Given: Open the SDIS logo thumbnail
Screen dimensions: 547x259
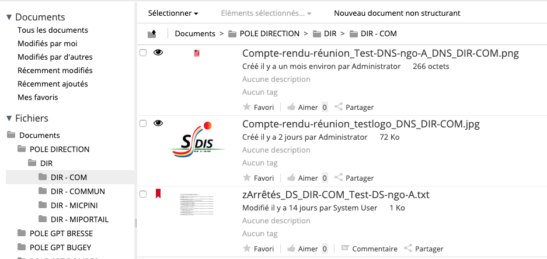Looking at the screenshot, I should pyautogui.click(x=197, y=140).
